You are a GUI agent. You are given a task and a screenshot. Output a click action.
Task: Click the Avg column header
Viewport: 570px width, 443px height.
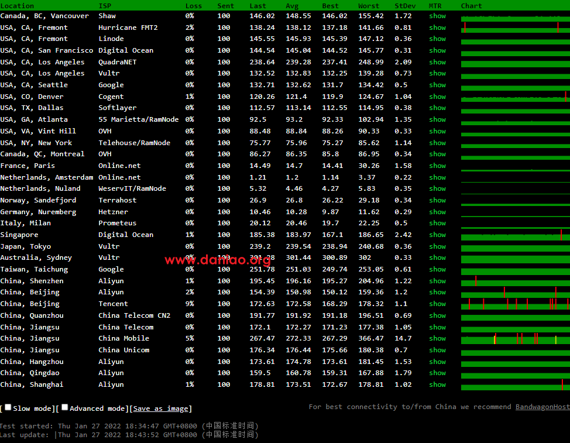coord(292,6)
